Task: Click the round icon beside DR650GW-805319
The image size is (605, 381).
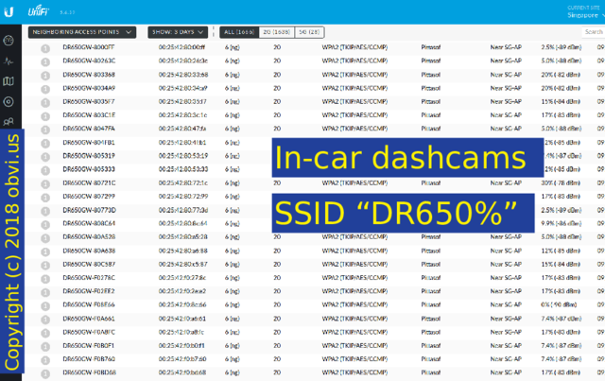Action: point(45,157)
